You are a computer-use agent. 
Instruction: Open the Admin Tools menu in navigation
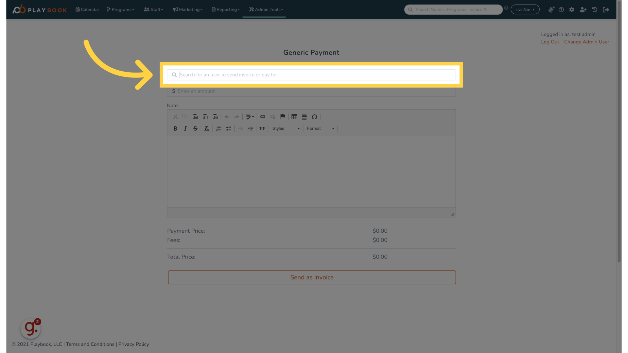pos(266,9)
